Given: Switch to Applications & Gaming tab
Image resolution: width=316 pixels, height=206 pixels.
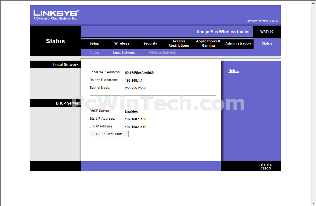Looking at the screenshot, I should [x=208, y=43].
